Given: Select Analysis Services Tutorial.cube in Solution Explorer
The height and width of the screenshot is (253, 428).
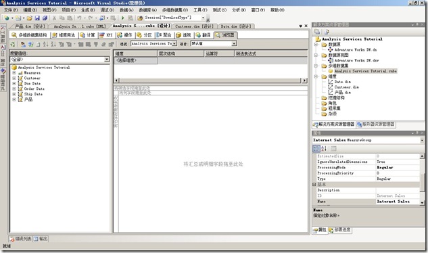Looking at the screenshot, I should pos(366,71).
